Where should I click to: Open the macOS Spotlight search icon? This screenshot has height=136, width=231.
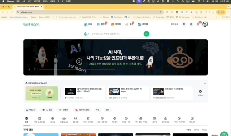pos(204,1)
